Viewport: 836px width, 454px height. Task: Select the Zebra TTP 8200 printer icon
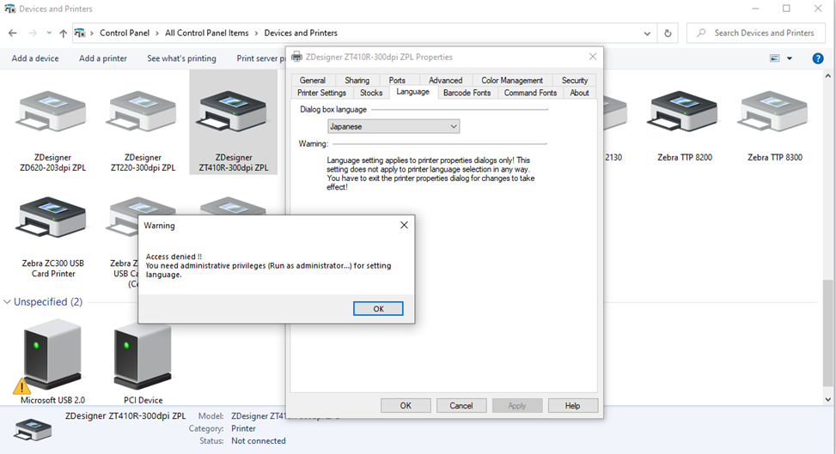pyautogui.click(x=685, y=112)
